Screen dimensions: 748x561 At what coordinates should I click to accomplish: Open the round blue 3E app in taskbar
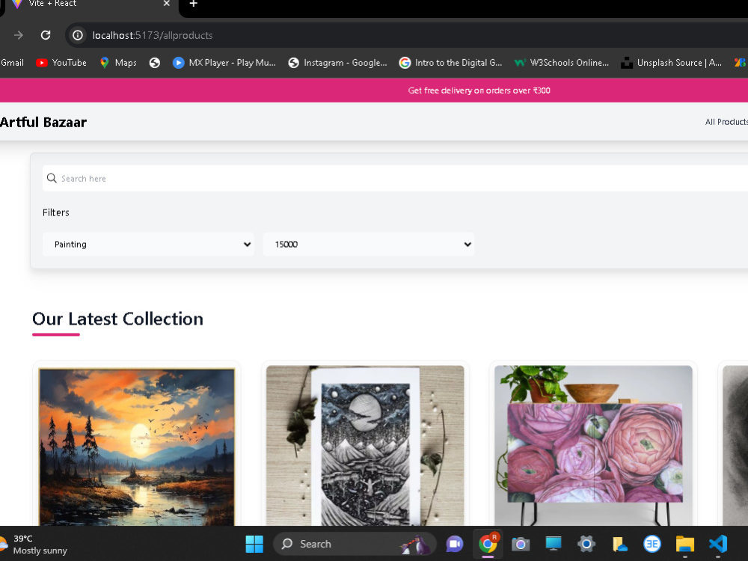652,544
